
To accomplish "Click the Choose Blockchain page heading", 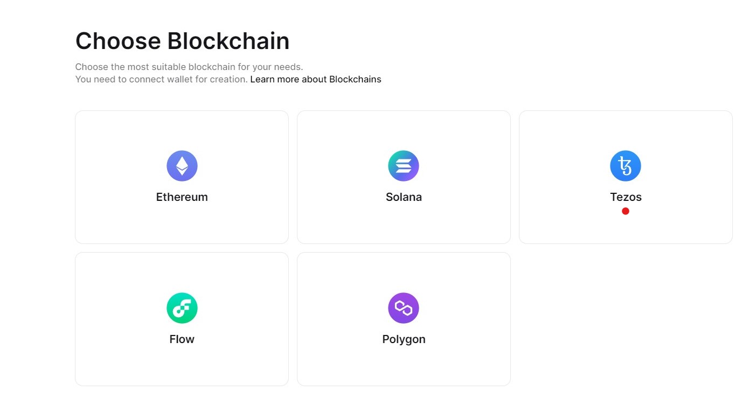I will coord(182,41).
